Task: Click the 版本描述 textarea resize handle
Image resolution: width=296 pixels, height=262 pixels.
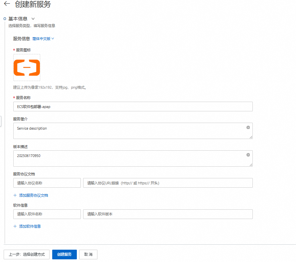Action: [251, 165]
